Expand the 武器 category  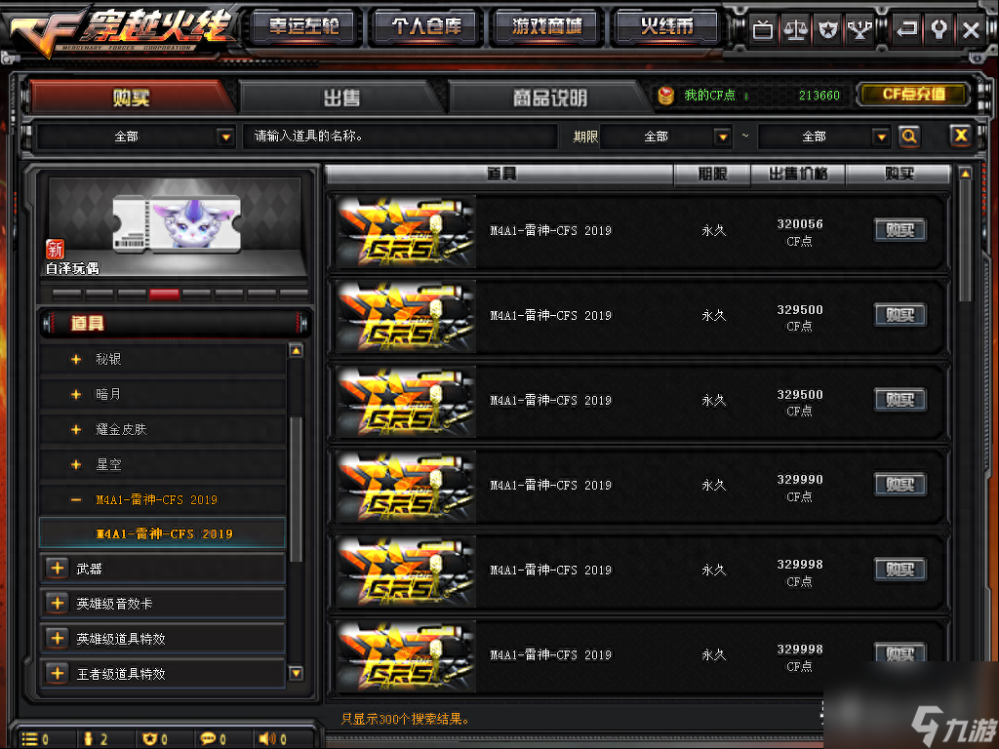pyautogui.click(x=58, y=569)
